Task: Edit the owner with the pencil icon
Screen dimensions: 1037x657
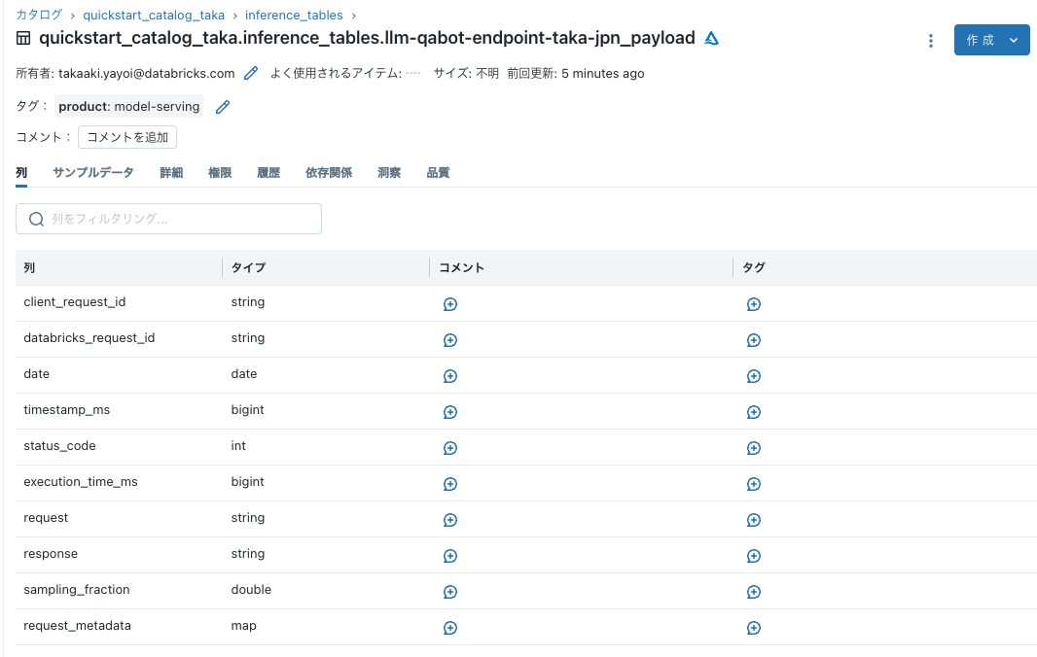Action: pos(250,73)
